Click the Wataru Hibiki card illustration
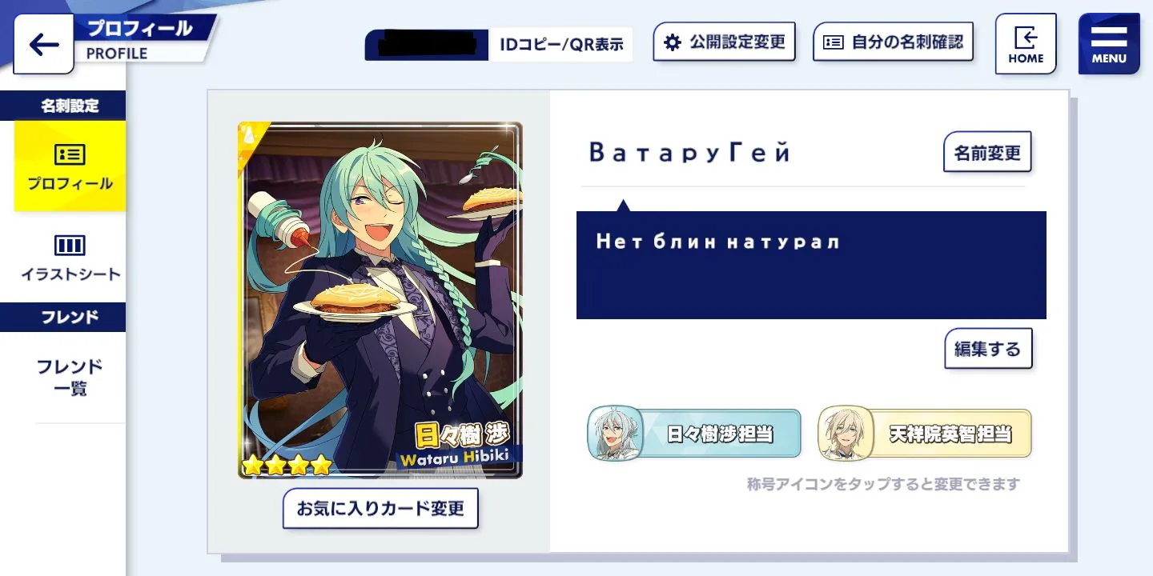 tap(380, 300)
